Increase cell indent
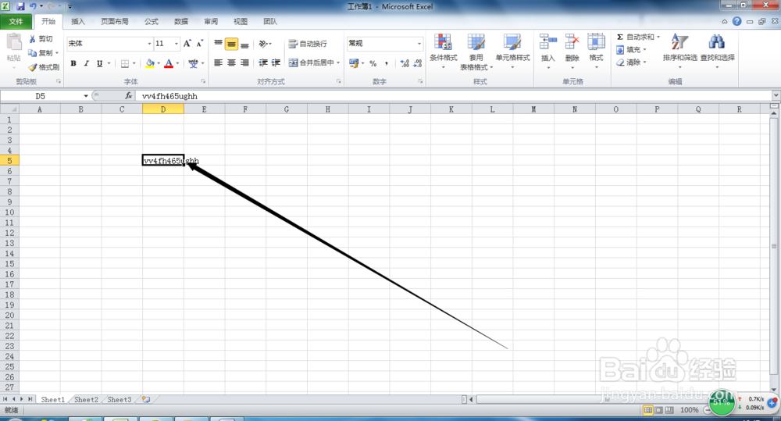Viewport: 781px width, 421px height. click(x=276, y=62)
